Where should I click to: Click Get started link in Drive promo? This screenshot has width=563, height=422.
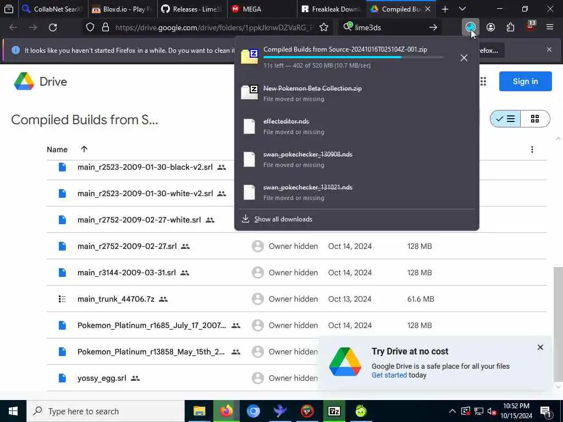tap(389, 375)
